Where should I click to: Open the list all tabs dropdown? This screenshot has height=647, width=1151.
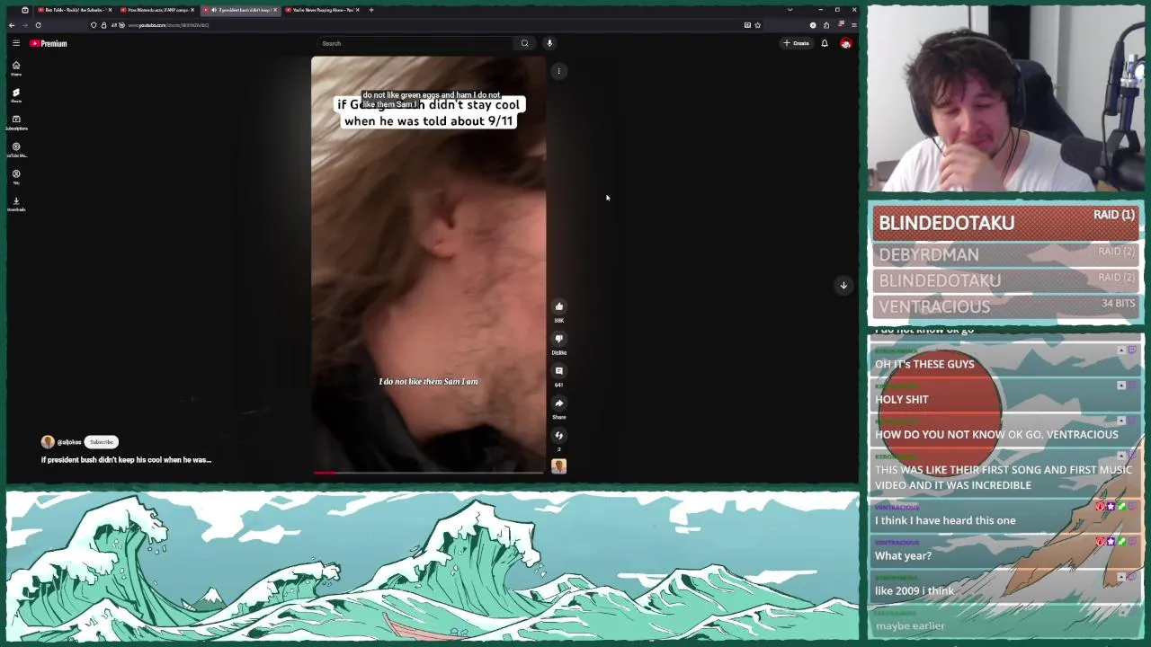(790, 10)
